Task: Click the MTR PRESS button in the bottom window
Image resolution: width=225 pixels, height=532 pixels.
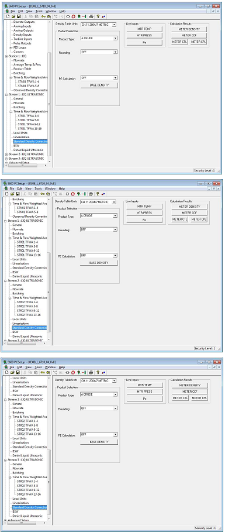Action: coord(144,392)
